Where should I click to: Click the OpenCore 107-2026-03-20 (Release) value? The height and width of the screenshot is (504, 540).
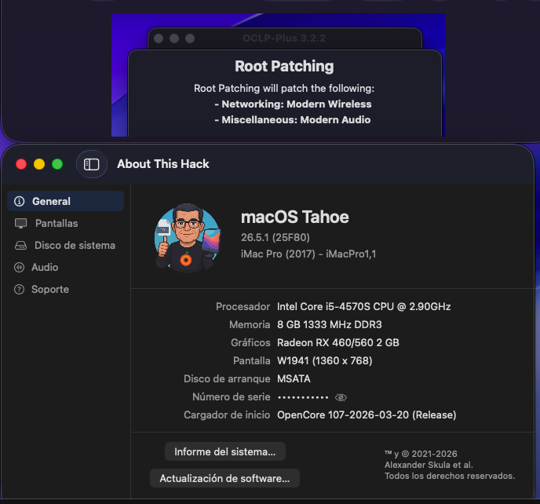(367, 415)
